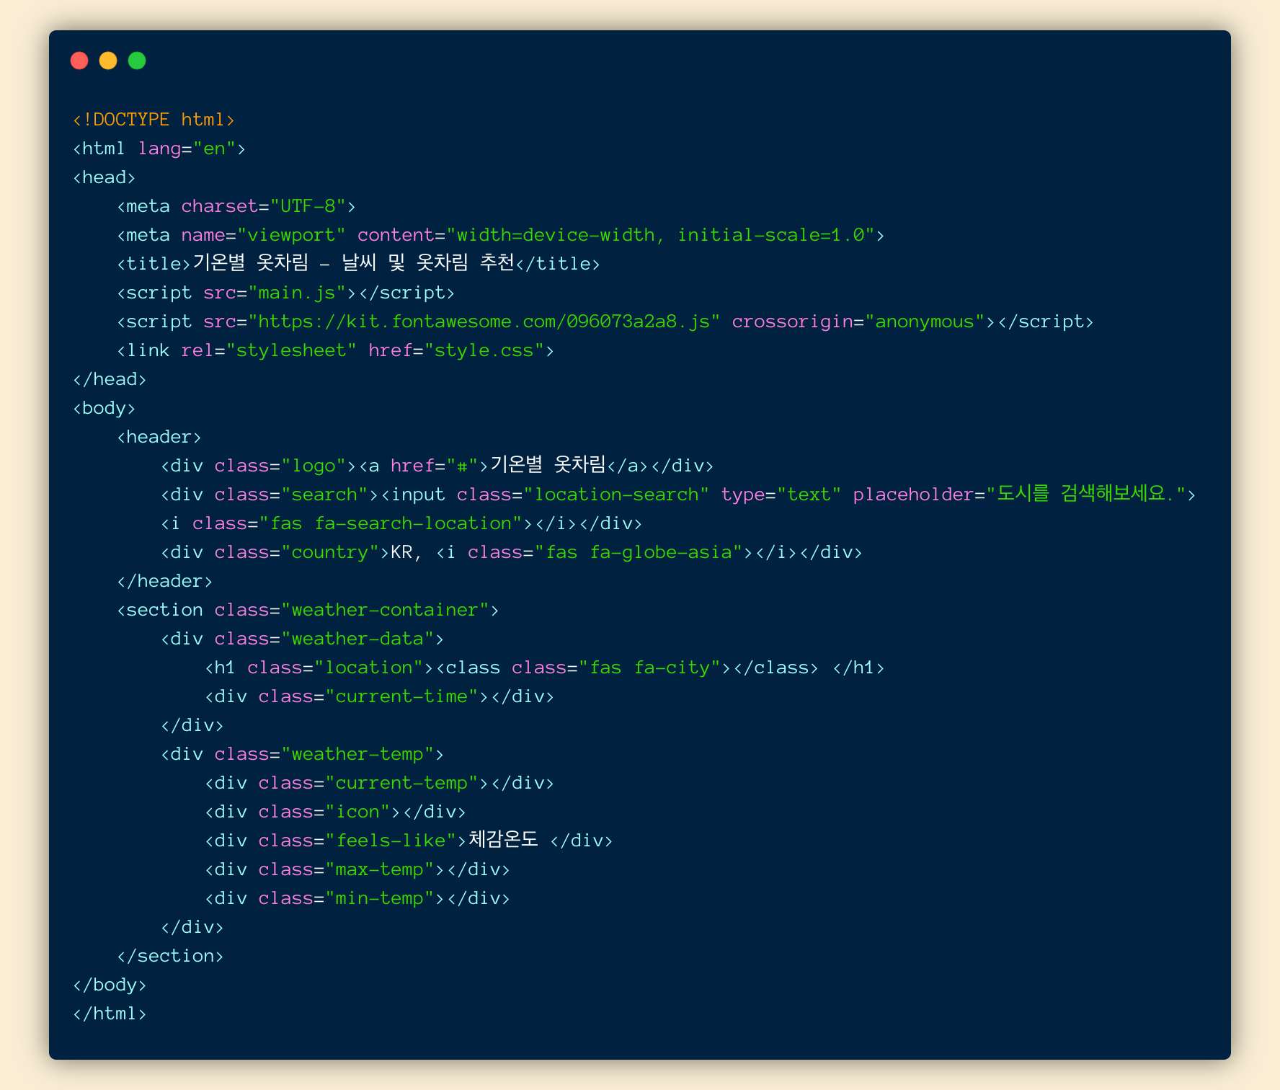The width and height of the screenshot is (1280, 1090).
Task: Click the "stylesheet" rel value
Action: coord(292,350)
